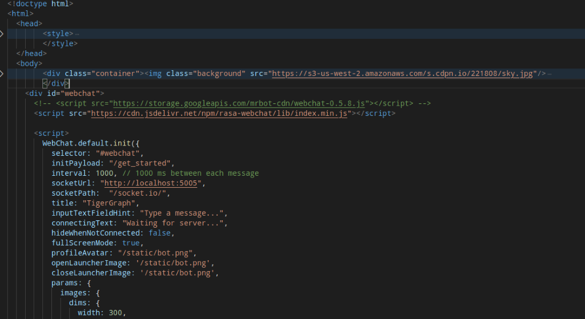This screenshot has width=585, height=319.
Task: Click the hideWhenNotConnected false value
Action: click(159, 233)
